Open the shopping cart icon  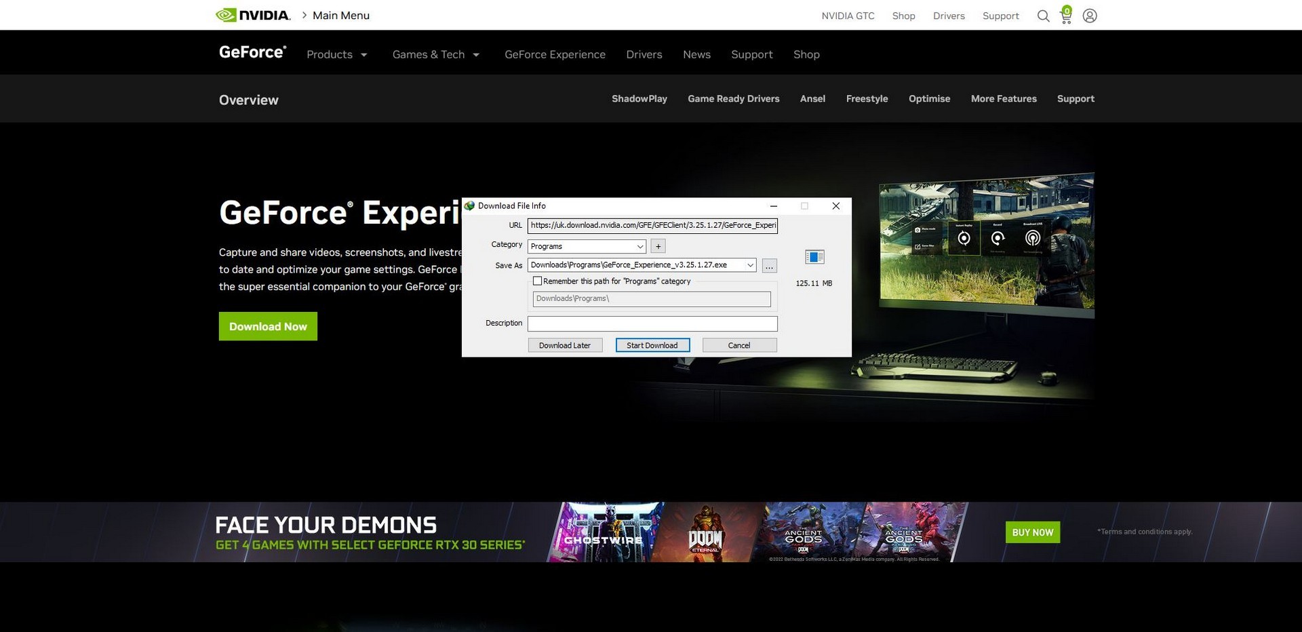[x=1066, y=15]
